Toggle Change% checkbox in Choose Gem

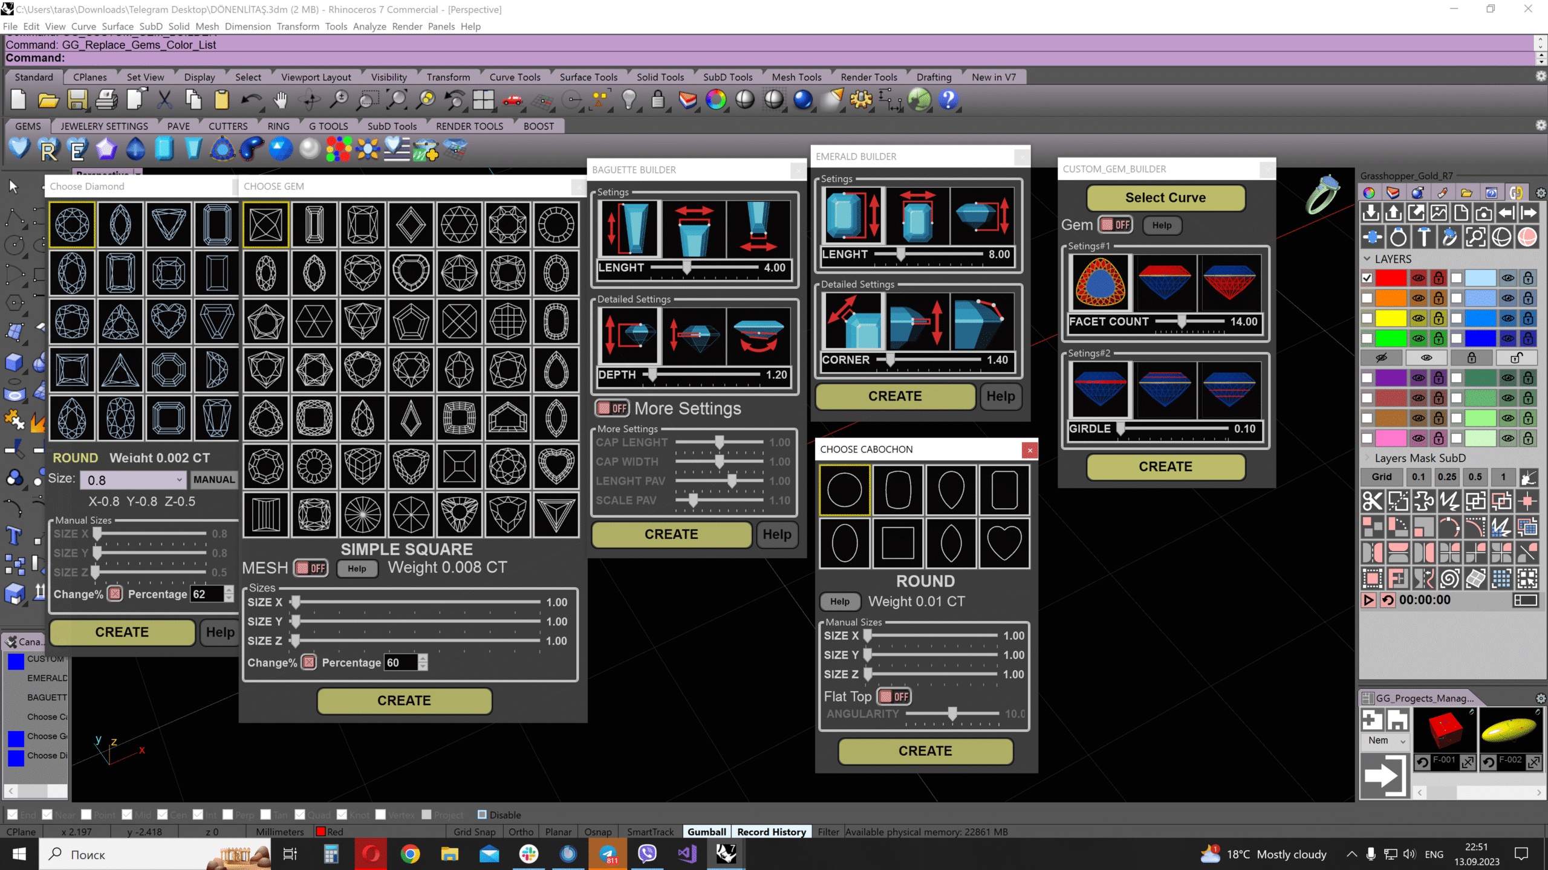[x=309, y=662]
